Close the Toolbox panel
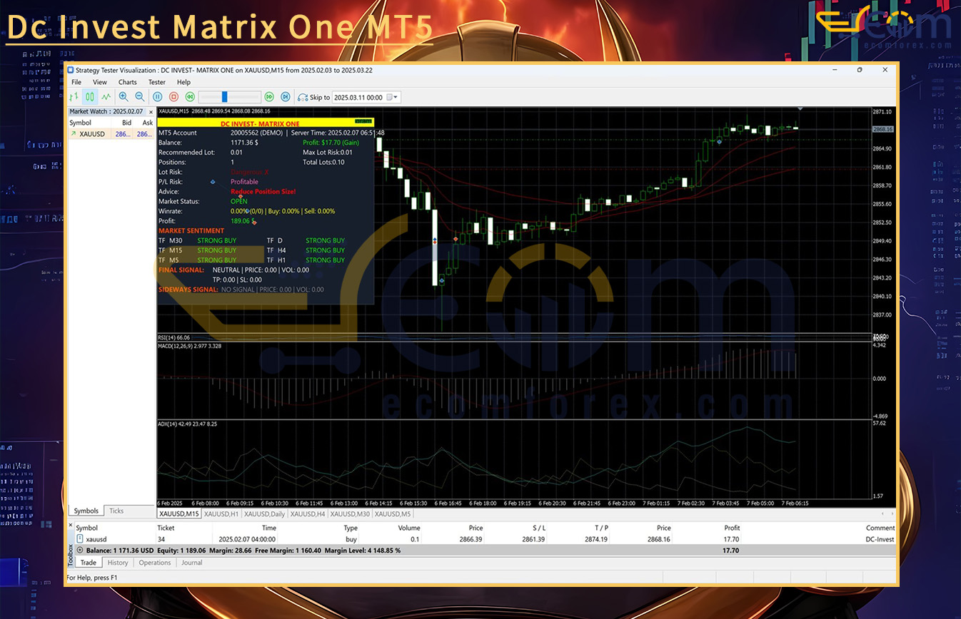 point(70,525)
